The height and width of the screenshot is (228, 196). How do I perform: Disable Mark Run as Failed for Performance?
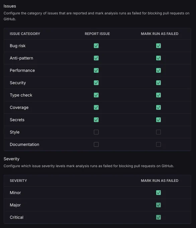159,70
